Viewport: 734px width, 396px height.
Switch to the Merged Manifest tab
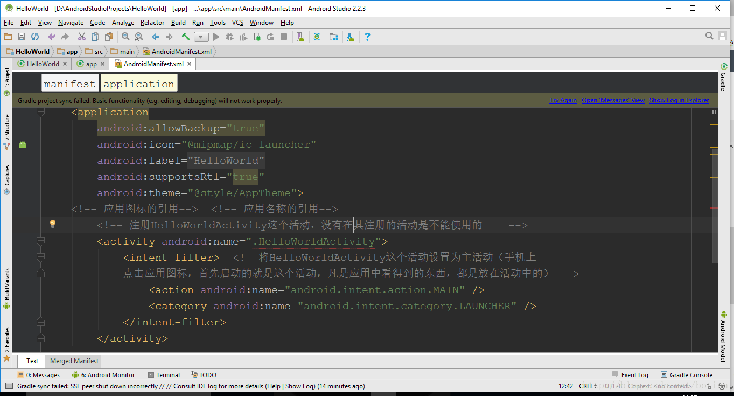click(74, 361)
